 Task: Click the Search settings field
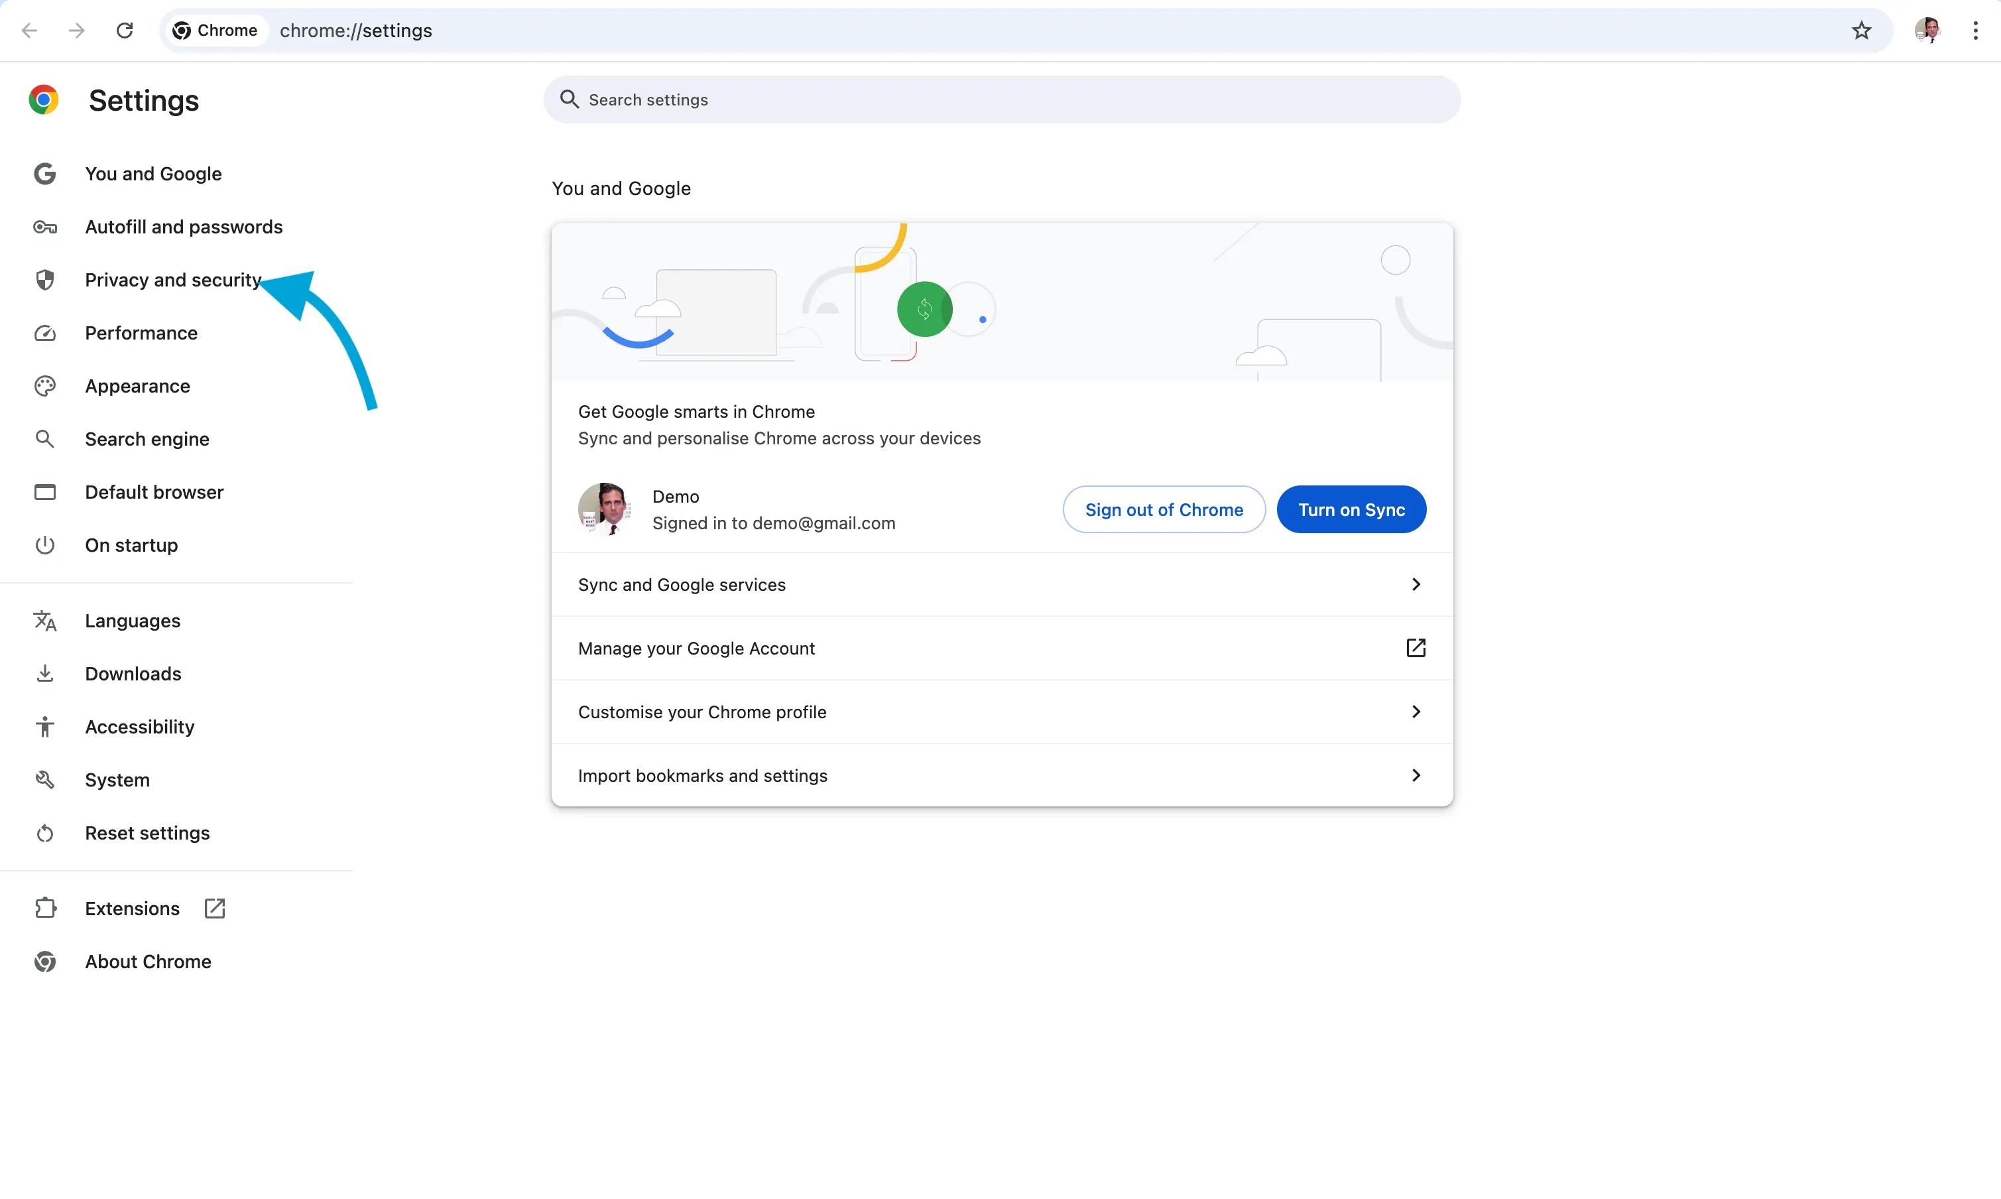click(x=1002, y=99)
